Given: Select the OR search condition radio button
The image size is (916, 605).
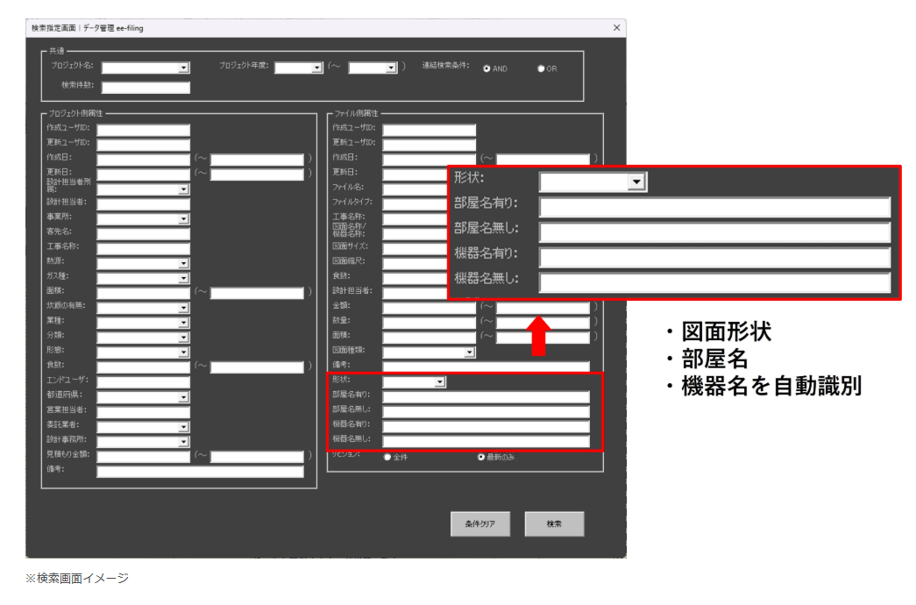Looking at the screenshot, I should click(541, 68).
